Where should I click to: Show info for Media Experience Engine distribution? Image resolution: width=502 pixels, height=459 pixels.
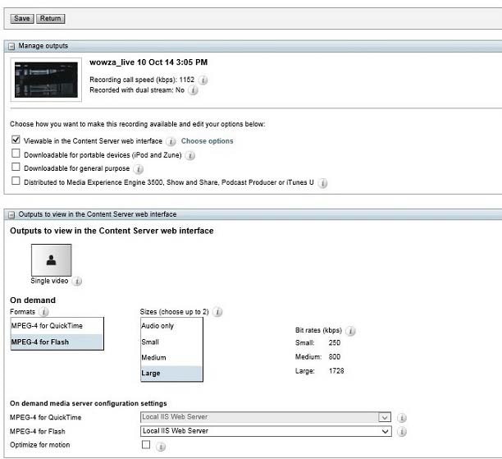[x=322, y=183]
